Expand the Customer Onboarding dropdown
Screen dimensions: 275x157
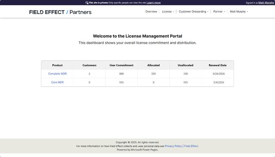[194, 12]
